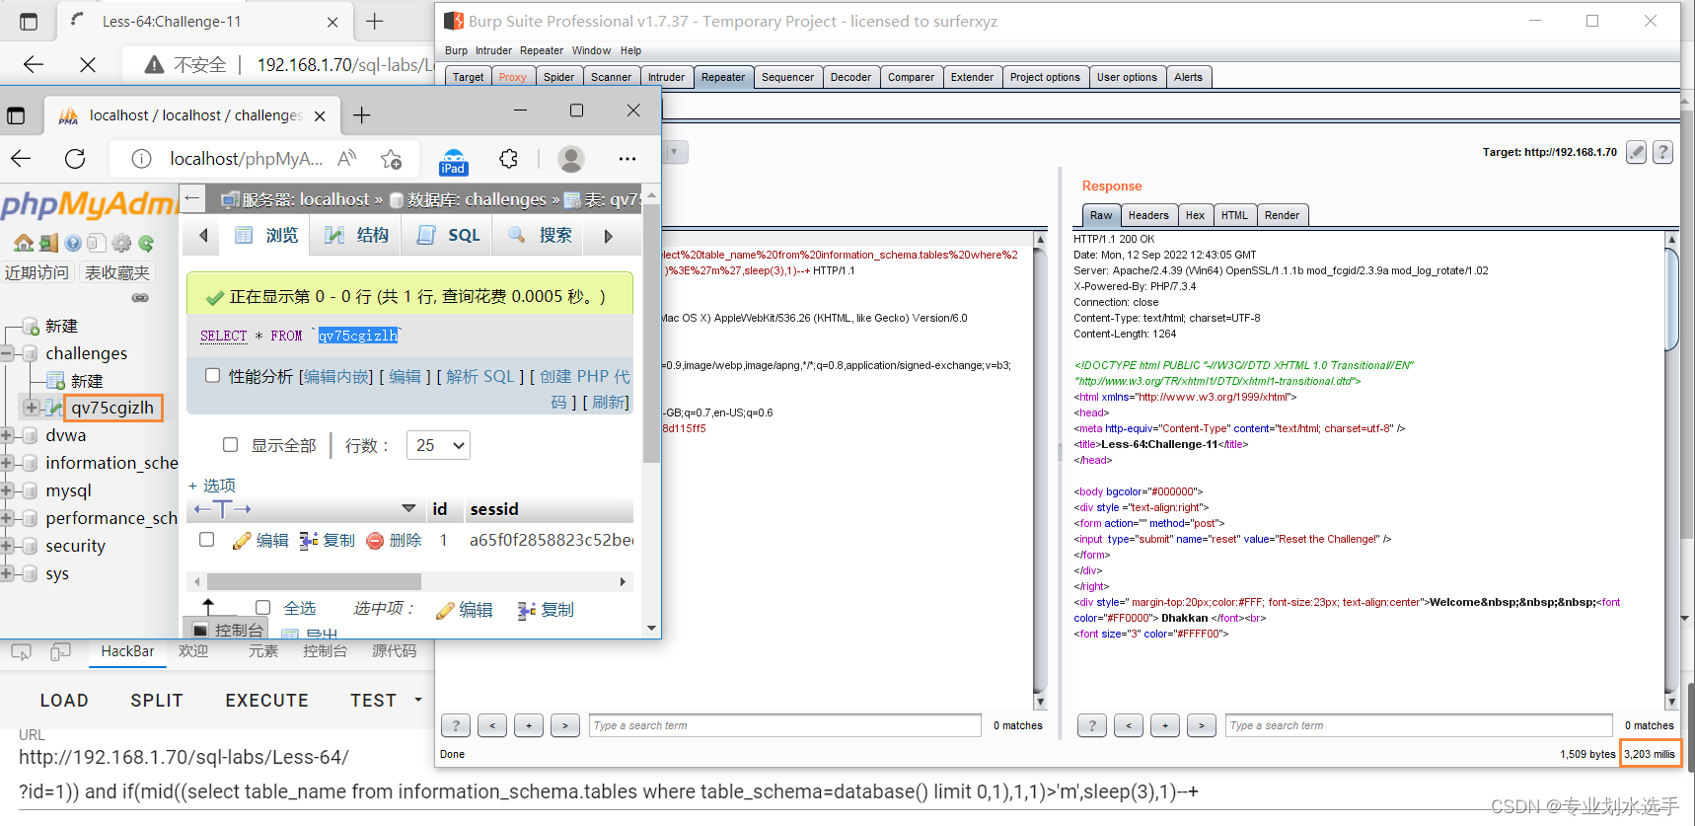Add page to favorites star icon

point(392,159)
